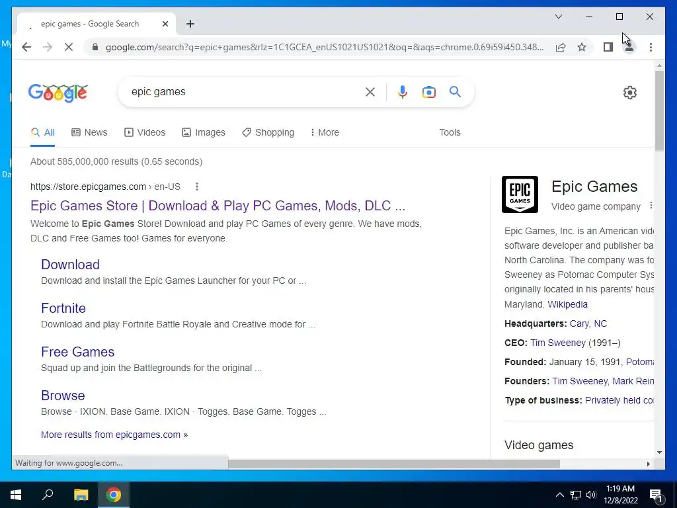This screenshot has height=508, width=677.
Task: Open the Download sitelink
Action: pos(70,265)
